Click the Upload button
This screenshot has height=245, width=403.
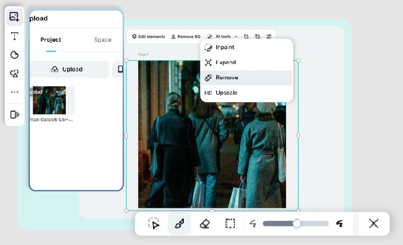coord(67,69)
